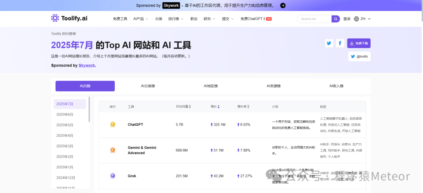Select the AI月榜 tab
Viewport: 423px width, 193px height.
coord(85,86)
